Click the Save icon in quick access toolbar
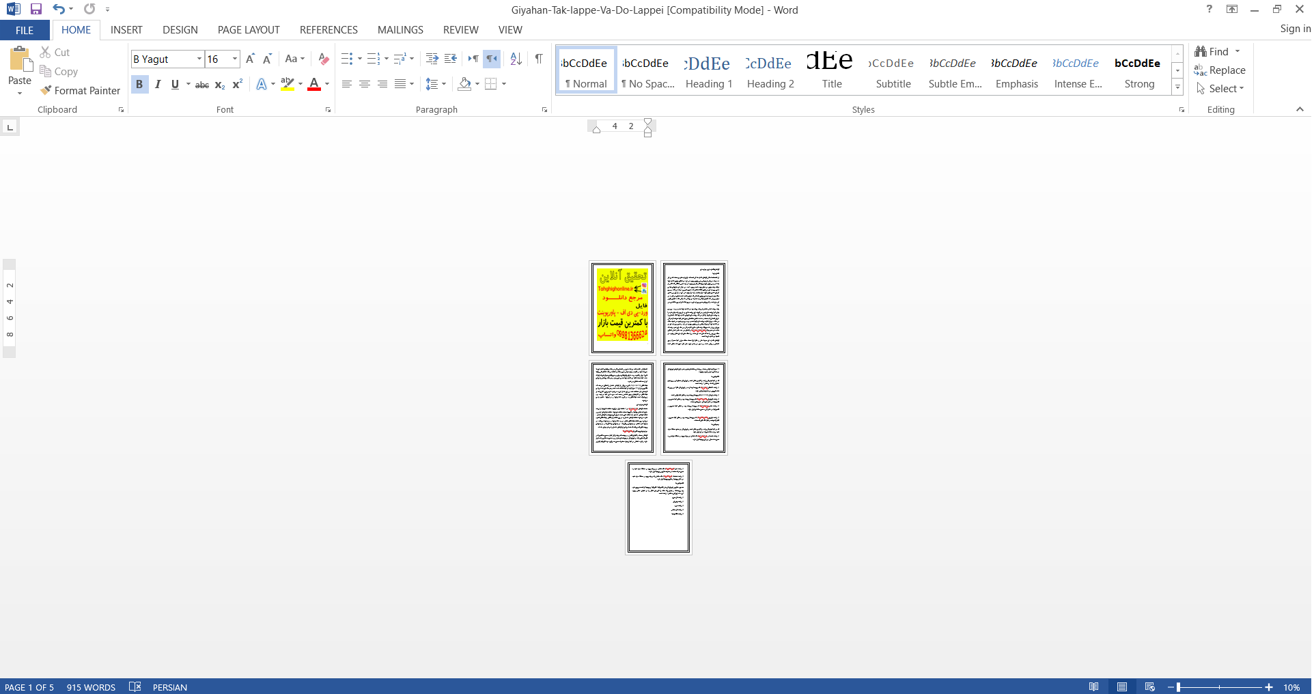 [x=36, y=10]
